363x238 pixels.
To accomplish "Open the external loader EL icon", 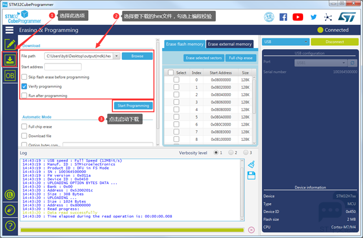I will pos(10,195).
